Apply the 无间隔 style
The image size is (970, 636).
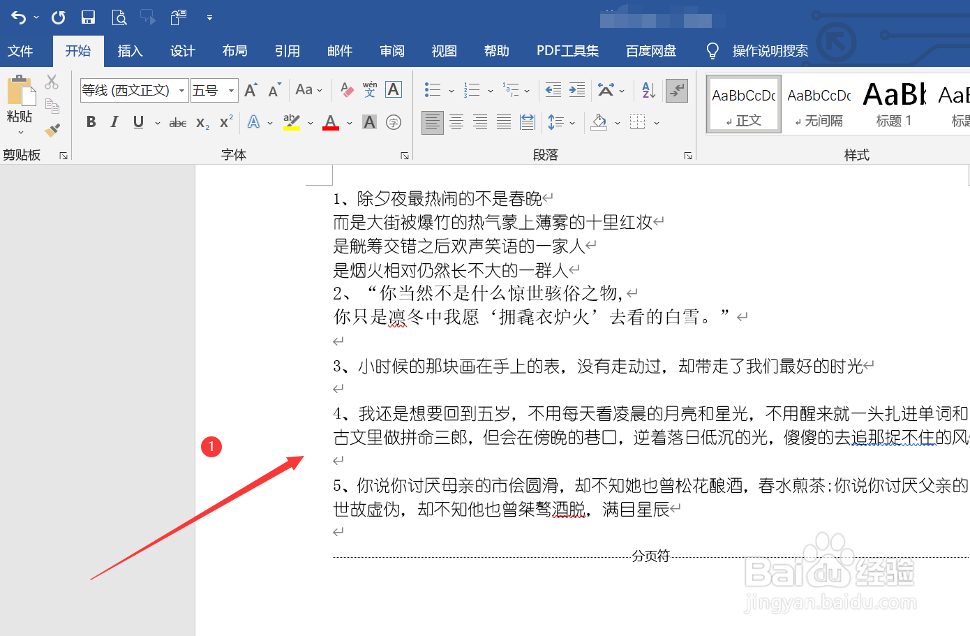pos(819,104)
